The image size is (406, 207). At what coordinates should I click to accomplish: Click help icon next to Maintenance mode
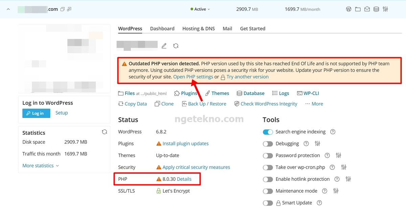click(x=325, y=191)
